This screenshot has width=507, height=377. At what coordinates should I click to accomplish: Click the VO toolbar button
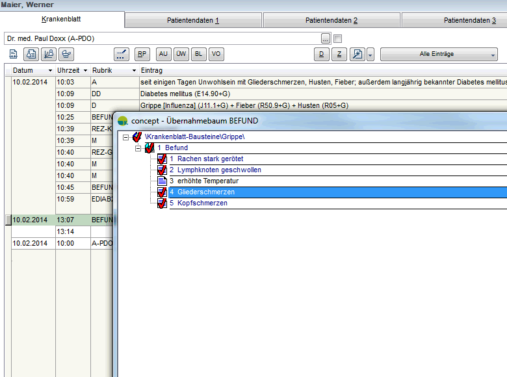pyautogui.click(x=216, y=54)
